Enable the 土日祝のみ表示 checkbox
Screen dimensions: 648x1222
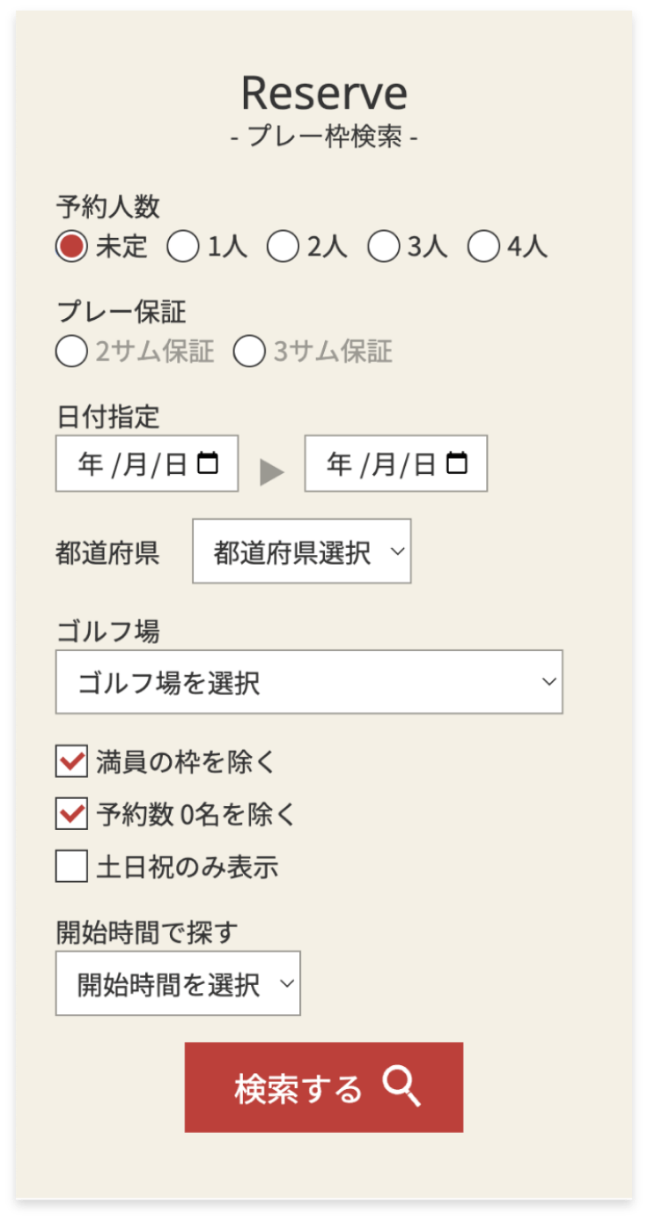tap(71, 867)
